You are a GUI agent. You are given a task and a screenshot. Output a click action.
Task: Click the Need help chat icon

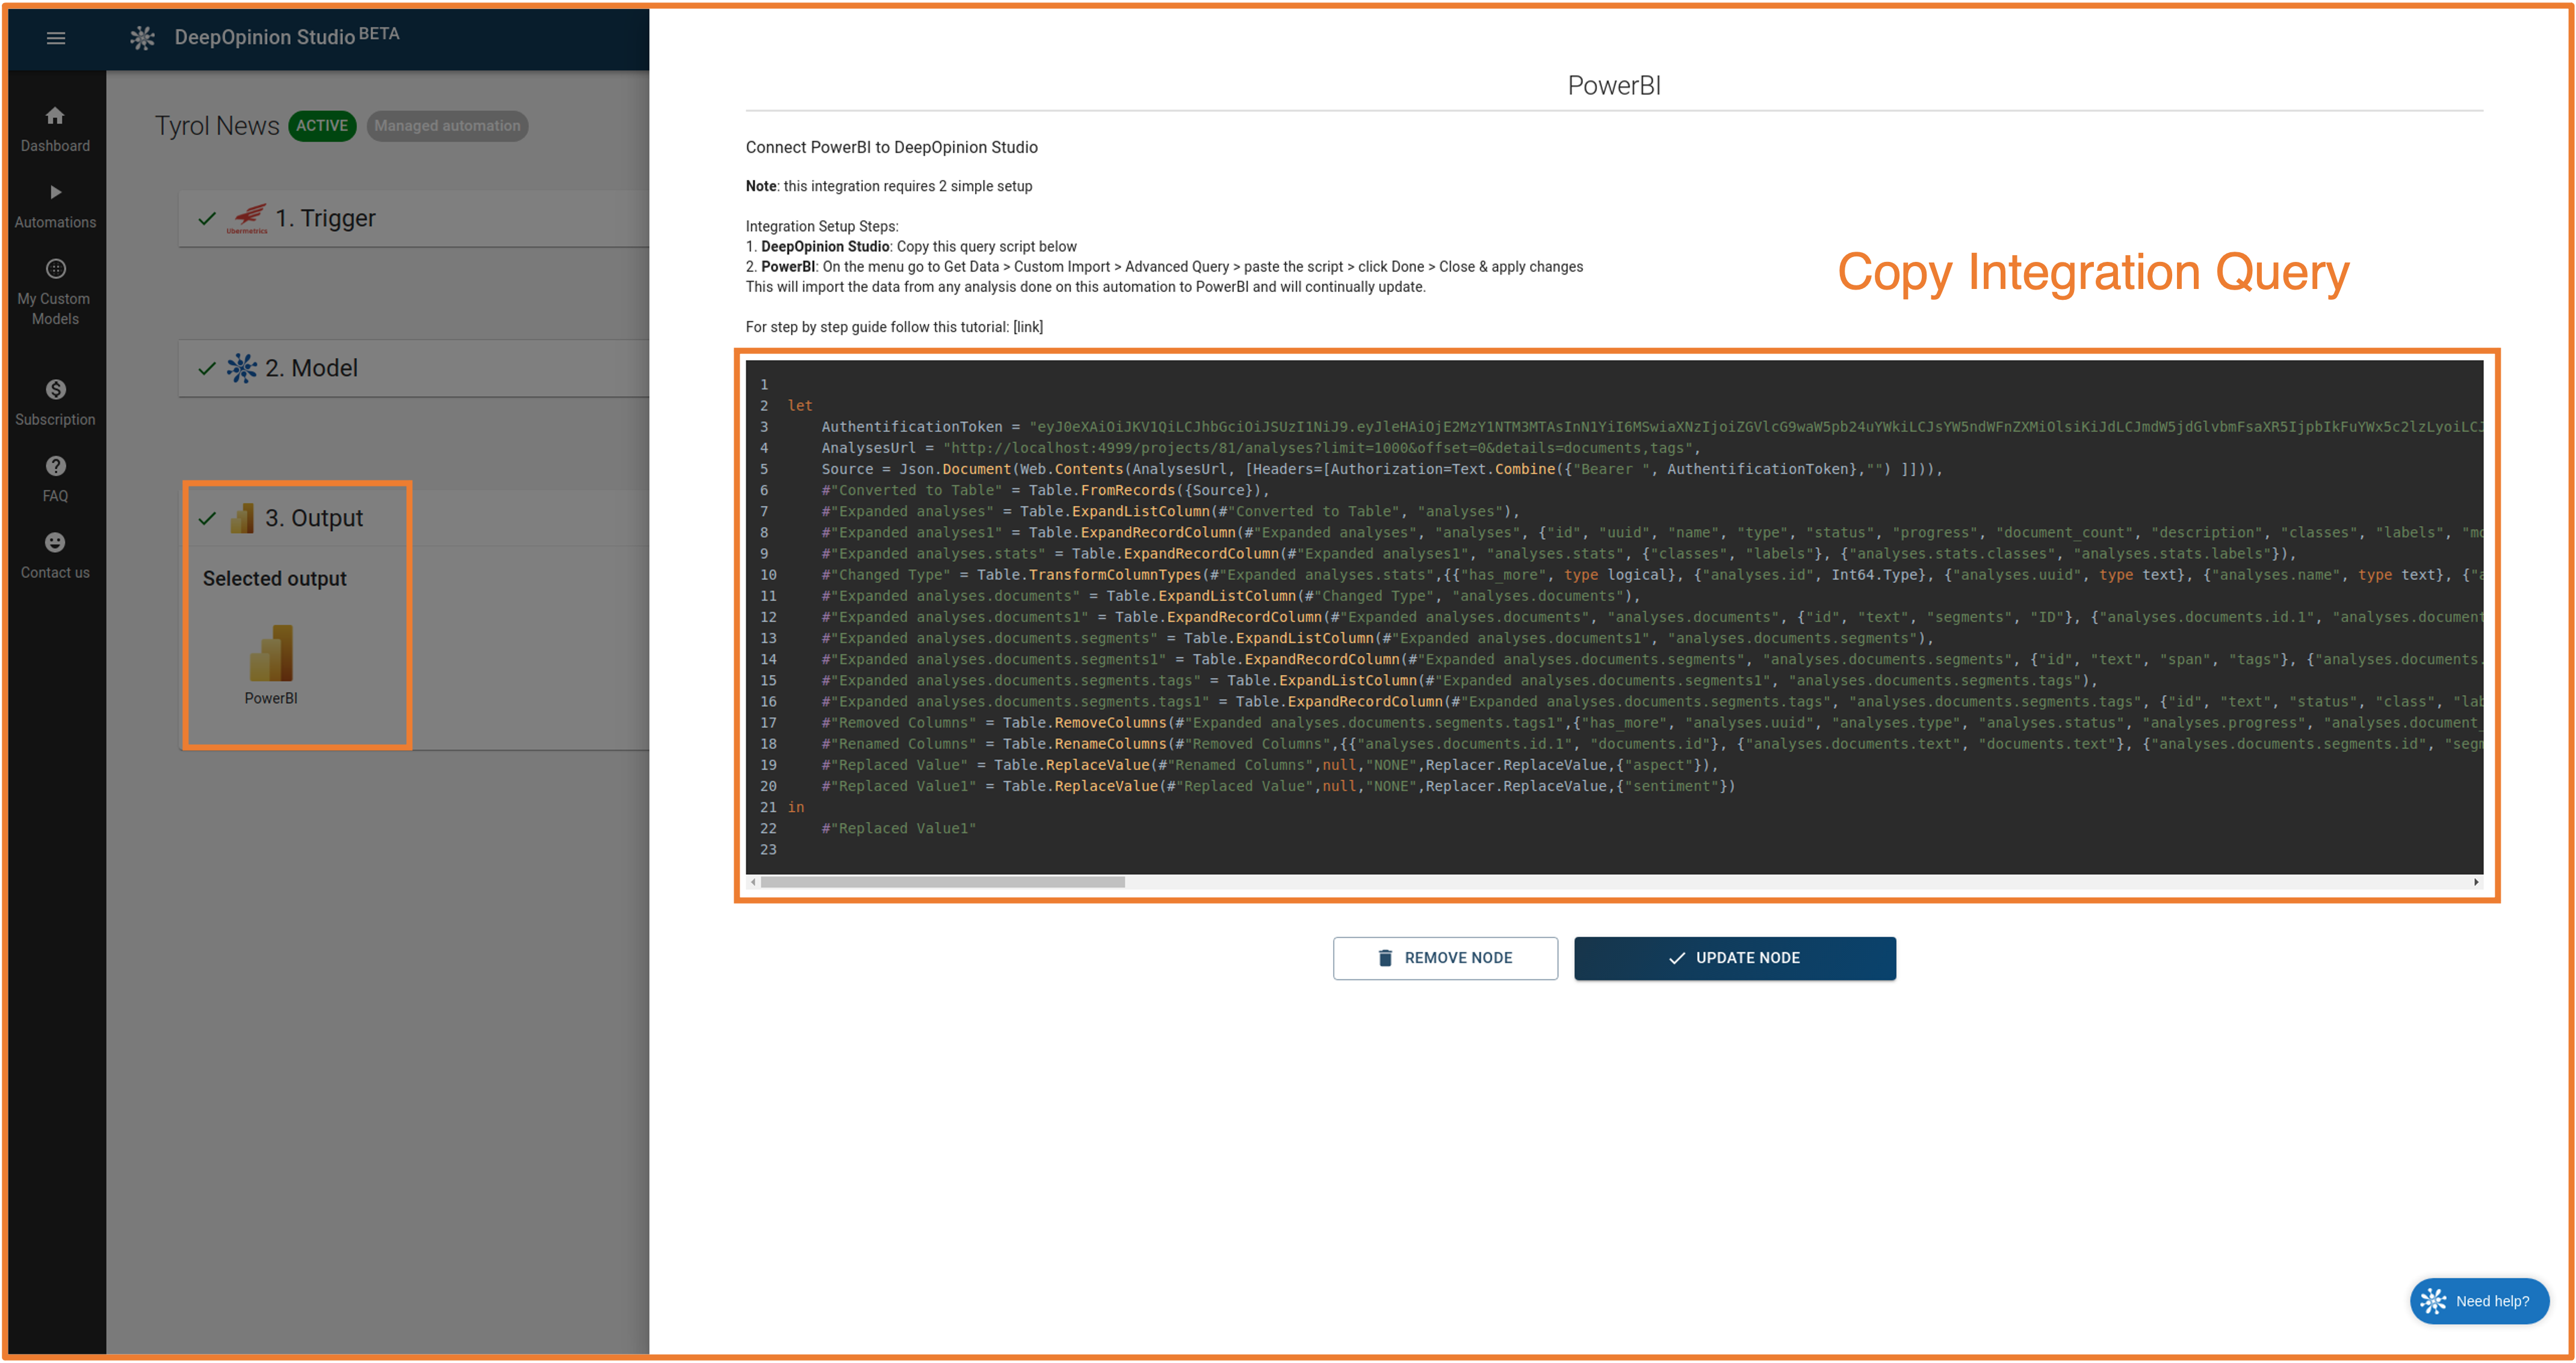point(2433,1301)
